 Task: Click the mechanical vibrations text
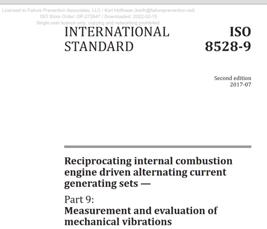point(118,222)
